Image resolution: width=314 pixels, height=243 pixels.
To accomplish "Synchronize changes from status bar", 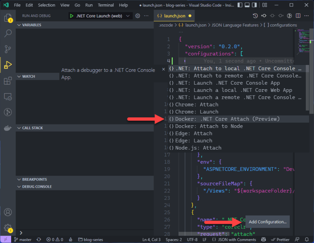I will pos(39,239).
